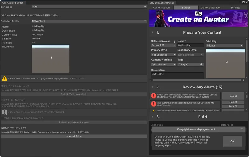Click the Name field containing MyFirstFlat

click(190, 45)
